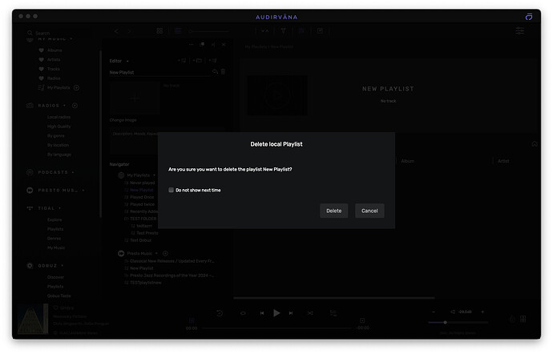This screenshot has height=354, width=553.
Task: Select TEST FOLDER in Navigator
Action: [143, 219]
